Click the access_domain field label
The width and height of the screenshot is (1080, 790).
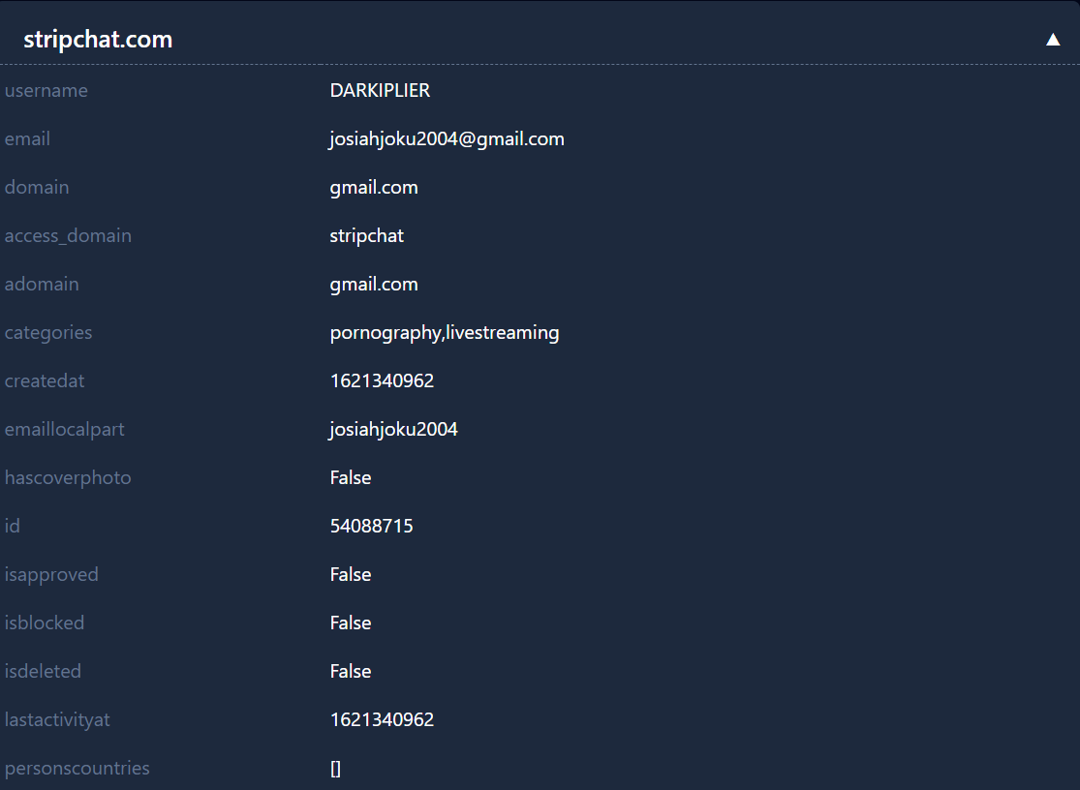pos(68,236)
